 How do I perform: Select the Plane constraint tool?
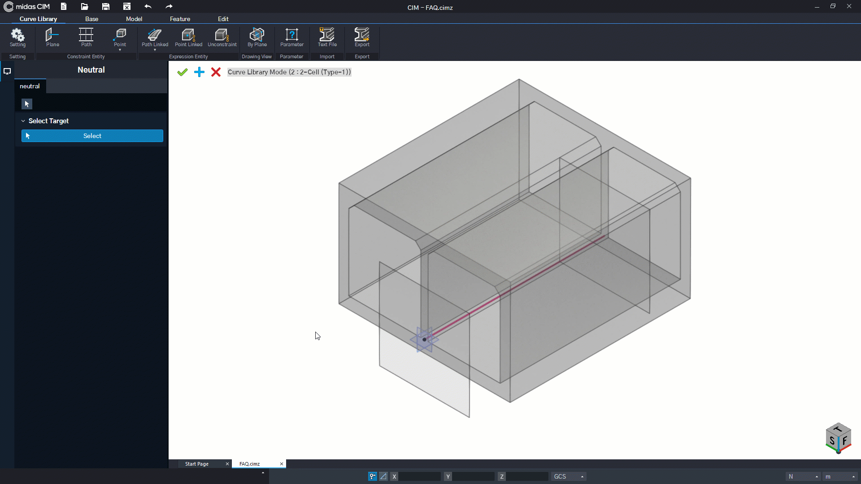(x=52, y=38)
